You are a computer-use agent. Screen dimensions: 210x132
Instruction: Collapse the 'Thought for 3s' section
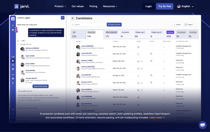point(24,44)
